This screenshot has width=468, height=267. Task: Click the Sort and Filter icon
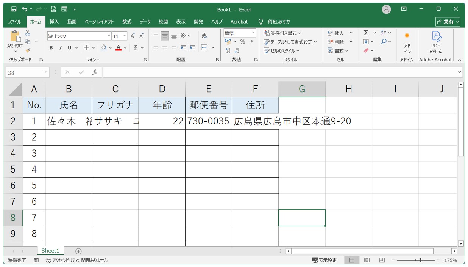point(384,33)
